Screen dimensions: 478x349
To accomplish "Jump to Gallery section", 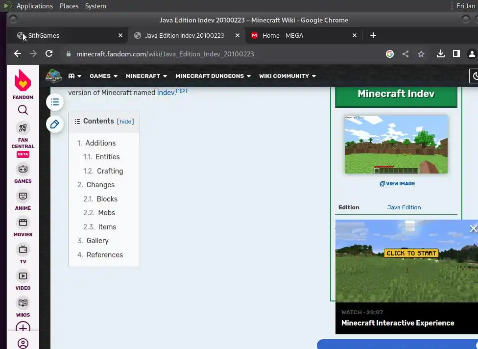I will (x=97, y=240).
